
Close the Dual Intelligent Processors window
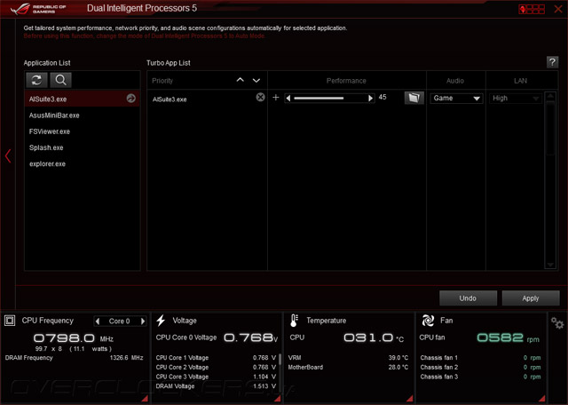558,9
